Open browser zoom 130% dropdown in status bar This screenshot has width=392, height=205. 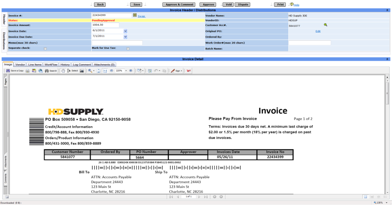(x=387, y=203)
